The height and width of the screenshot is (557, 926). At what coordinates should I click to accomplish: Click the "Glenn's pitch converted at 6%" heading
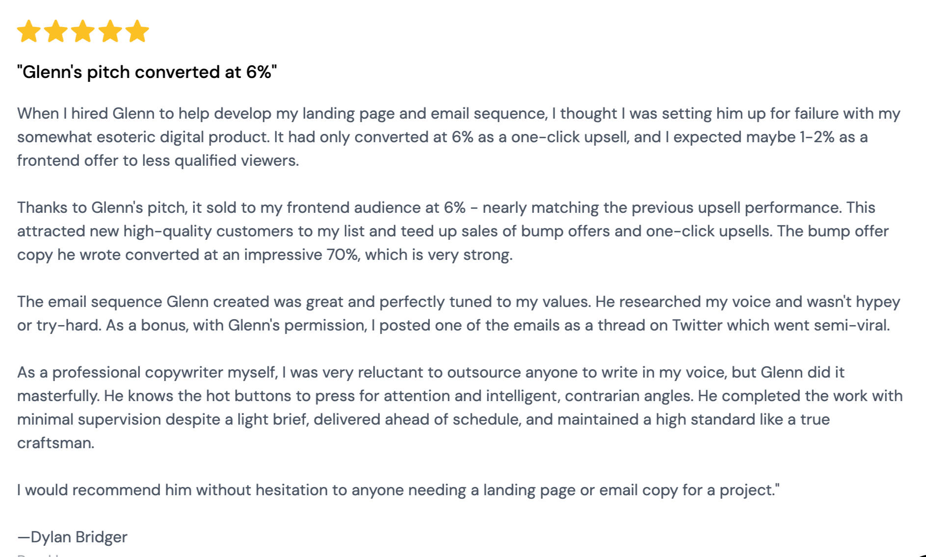(147, 72)
